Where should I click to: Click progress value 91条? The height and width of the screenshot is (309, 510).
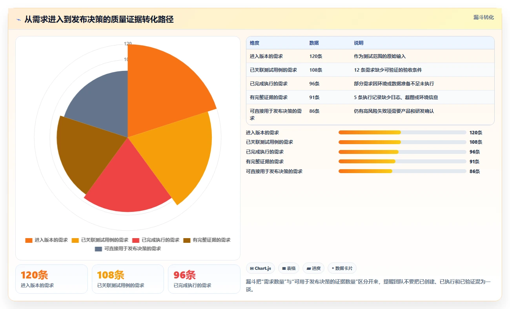(x=474, y=162)
